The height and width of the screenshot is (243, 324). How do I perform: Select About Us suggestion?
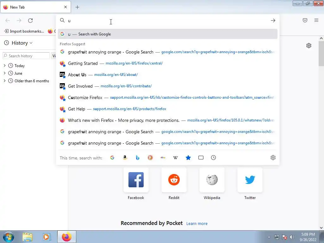coord(168,75)
